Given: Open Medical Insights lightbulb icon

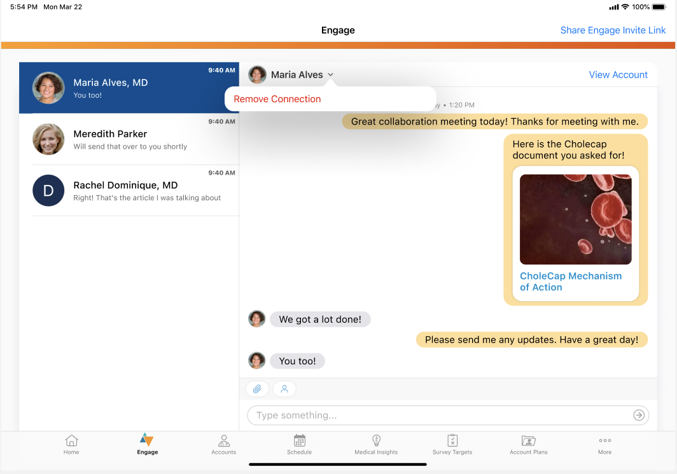Looking at the screenshot, I should pos(376,444).
